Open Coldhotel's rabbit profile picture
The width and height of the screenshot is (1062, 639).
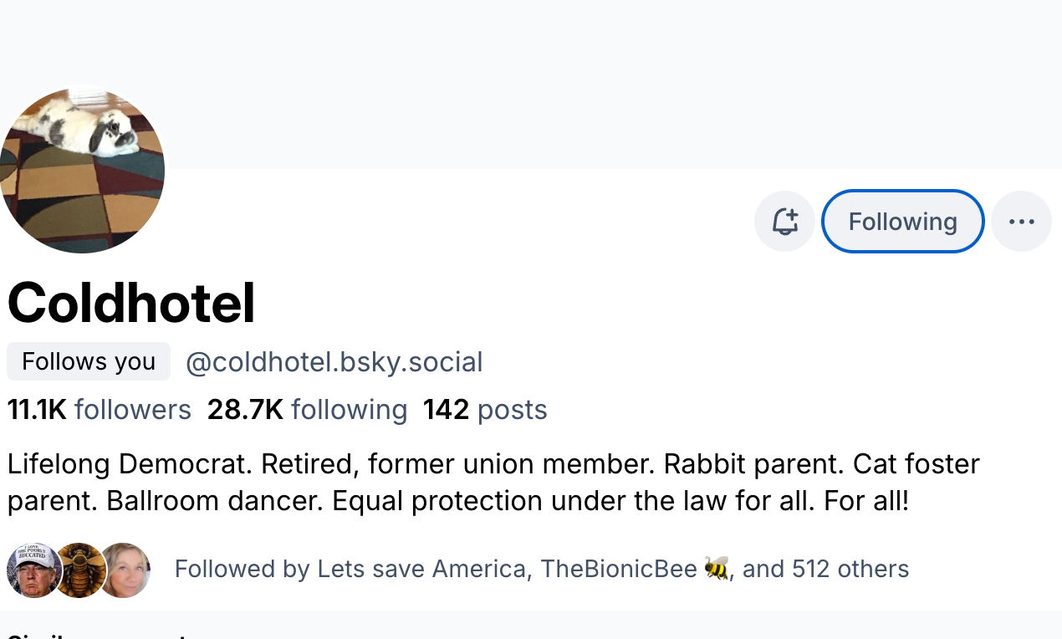81,170
